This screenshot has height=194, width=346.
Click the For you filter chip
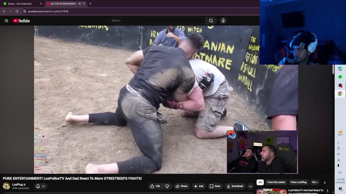[x=316, y=182]
